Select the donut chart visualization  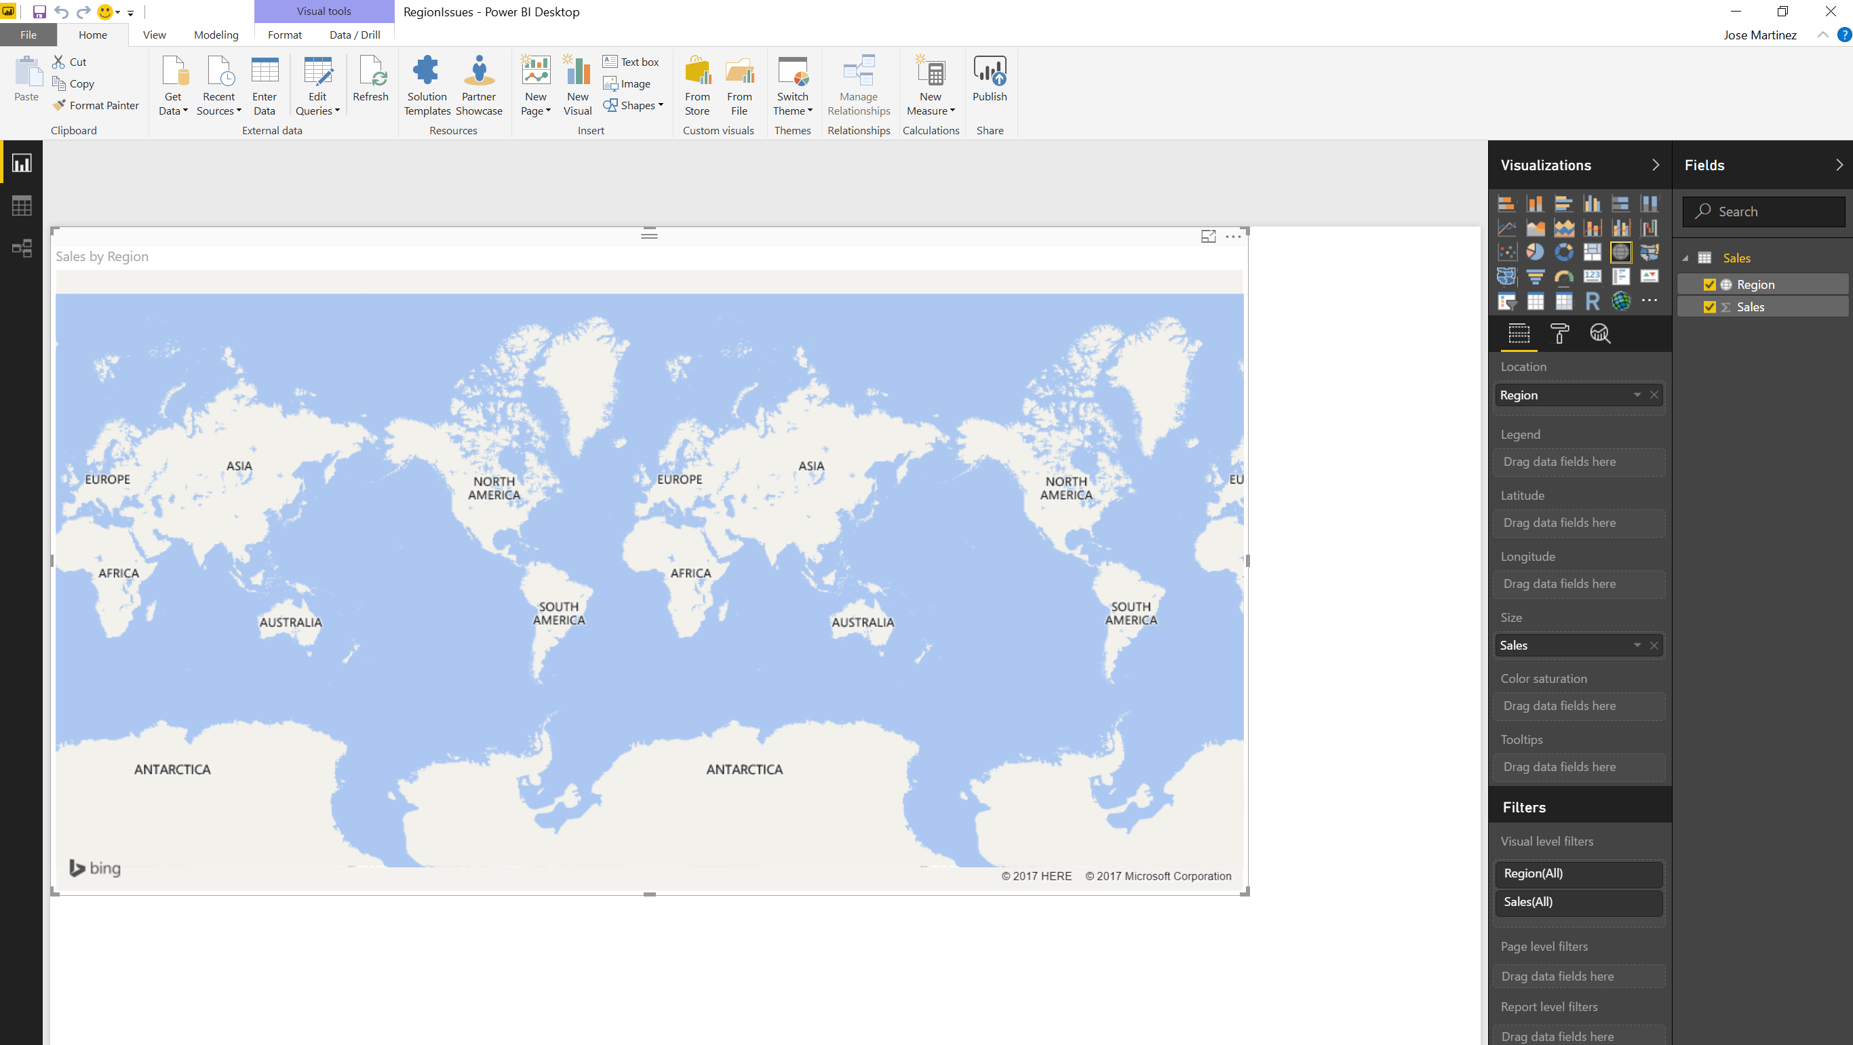[x=1563, y=252]
